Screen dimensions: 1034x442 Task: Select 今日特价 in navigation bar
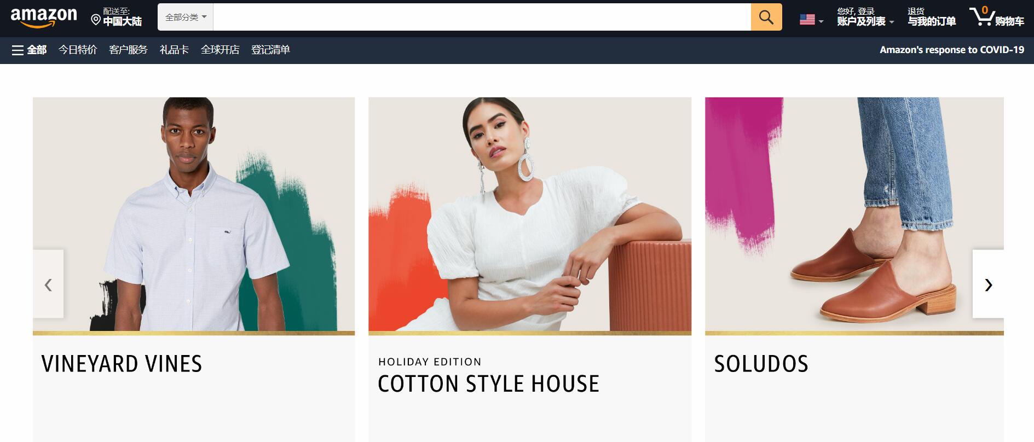click(78, 50)
